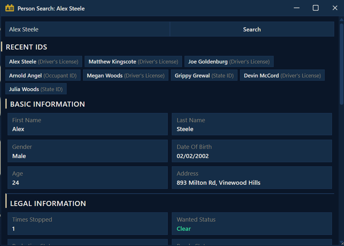
Task: Select the Date Of Birth field
Action: (252, 151)
